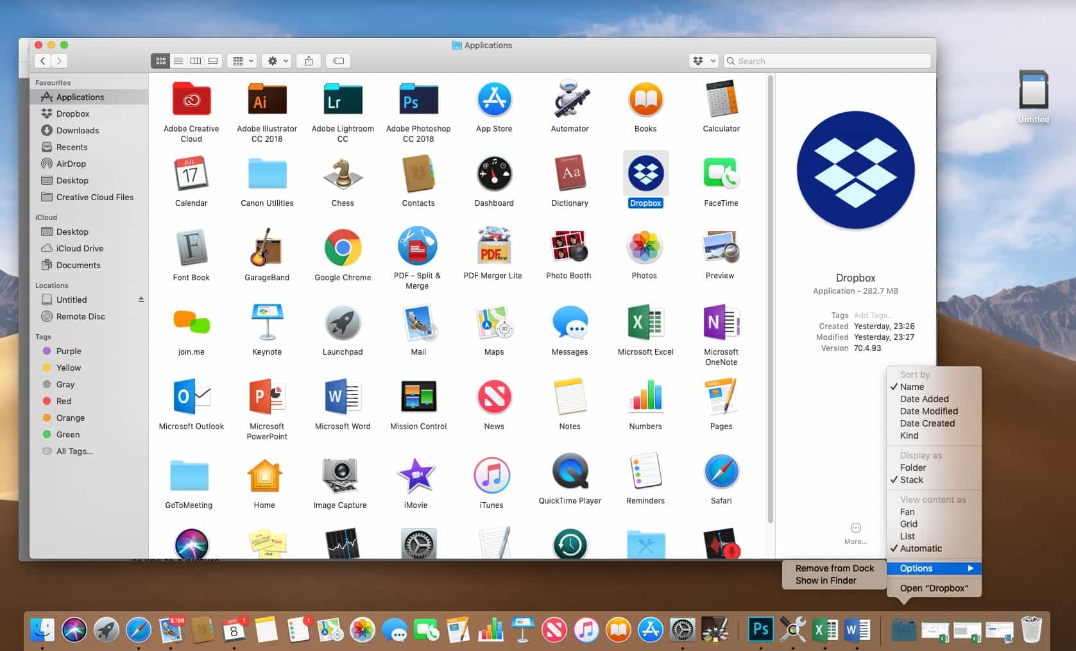Select the GarageBand app icon
The width and height of the screenshot is (1076, 651).
coord(267,248)
